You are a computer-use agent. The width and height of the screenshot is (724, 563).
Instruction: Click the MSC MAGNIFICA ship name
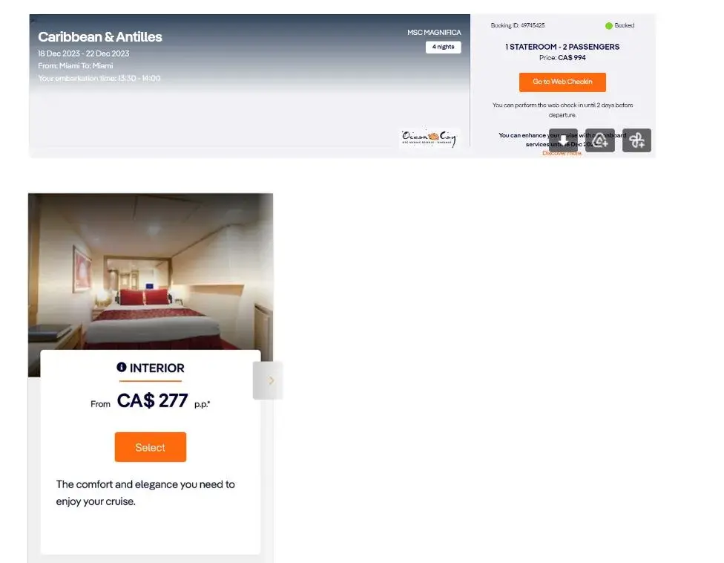click(434, 33)
